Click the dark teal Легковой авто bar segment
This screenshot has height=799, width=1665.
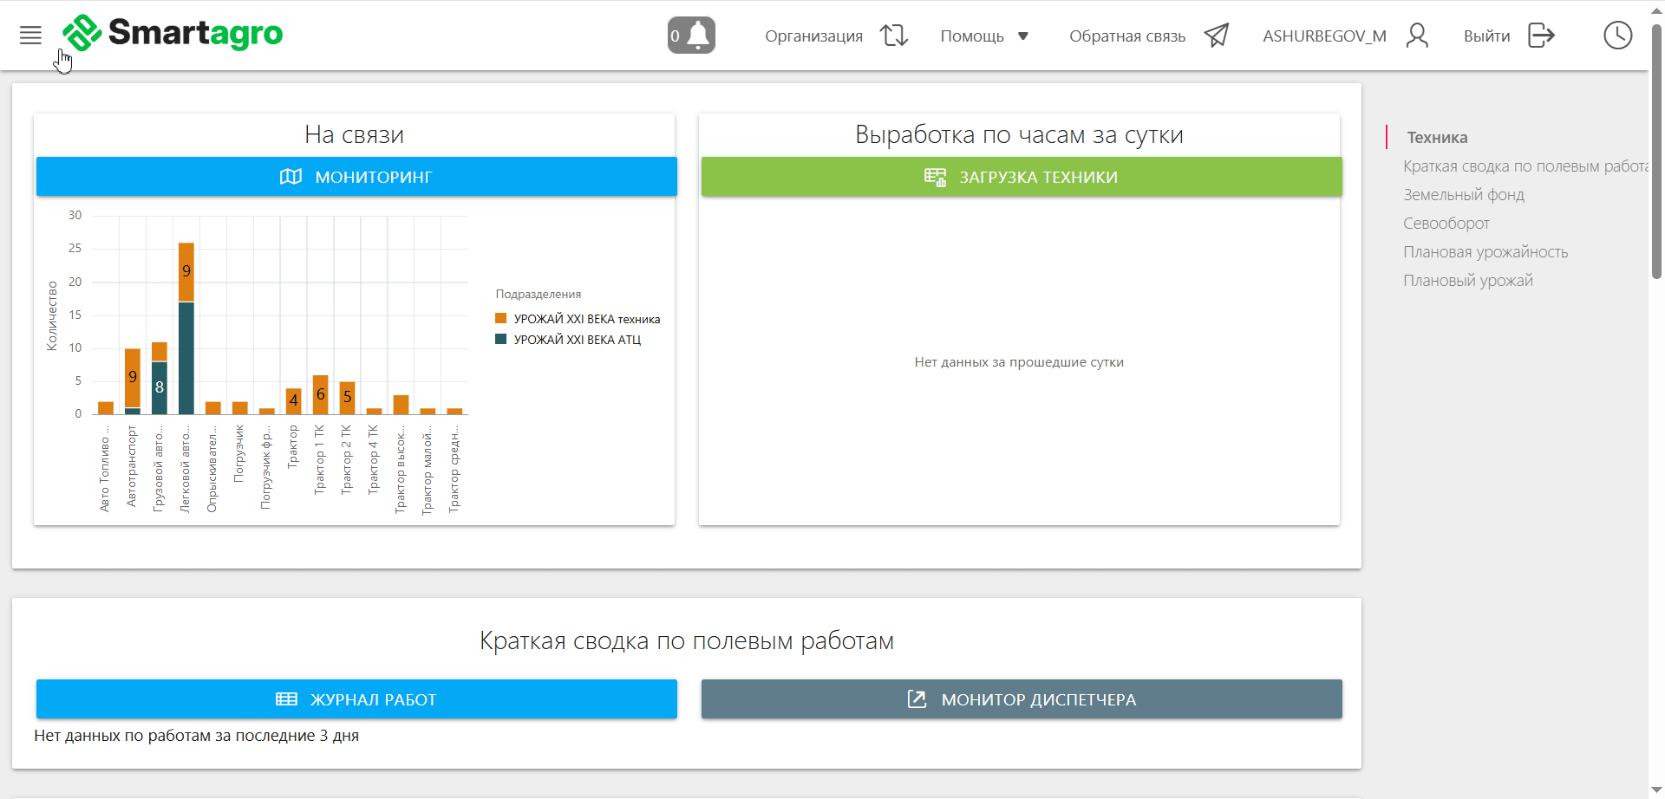click(x=186, y=358)
